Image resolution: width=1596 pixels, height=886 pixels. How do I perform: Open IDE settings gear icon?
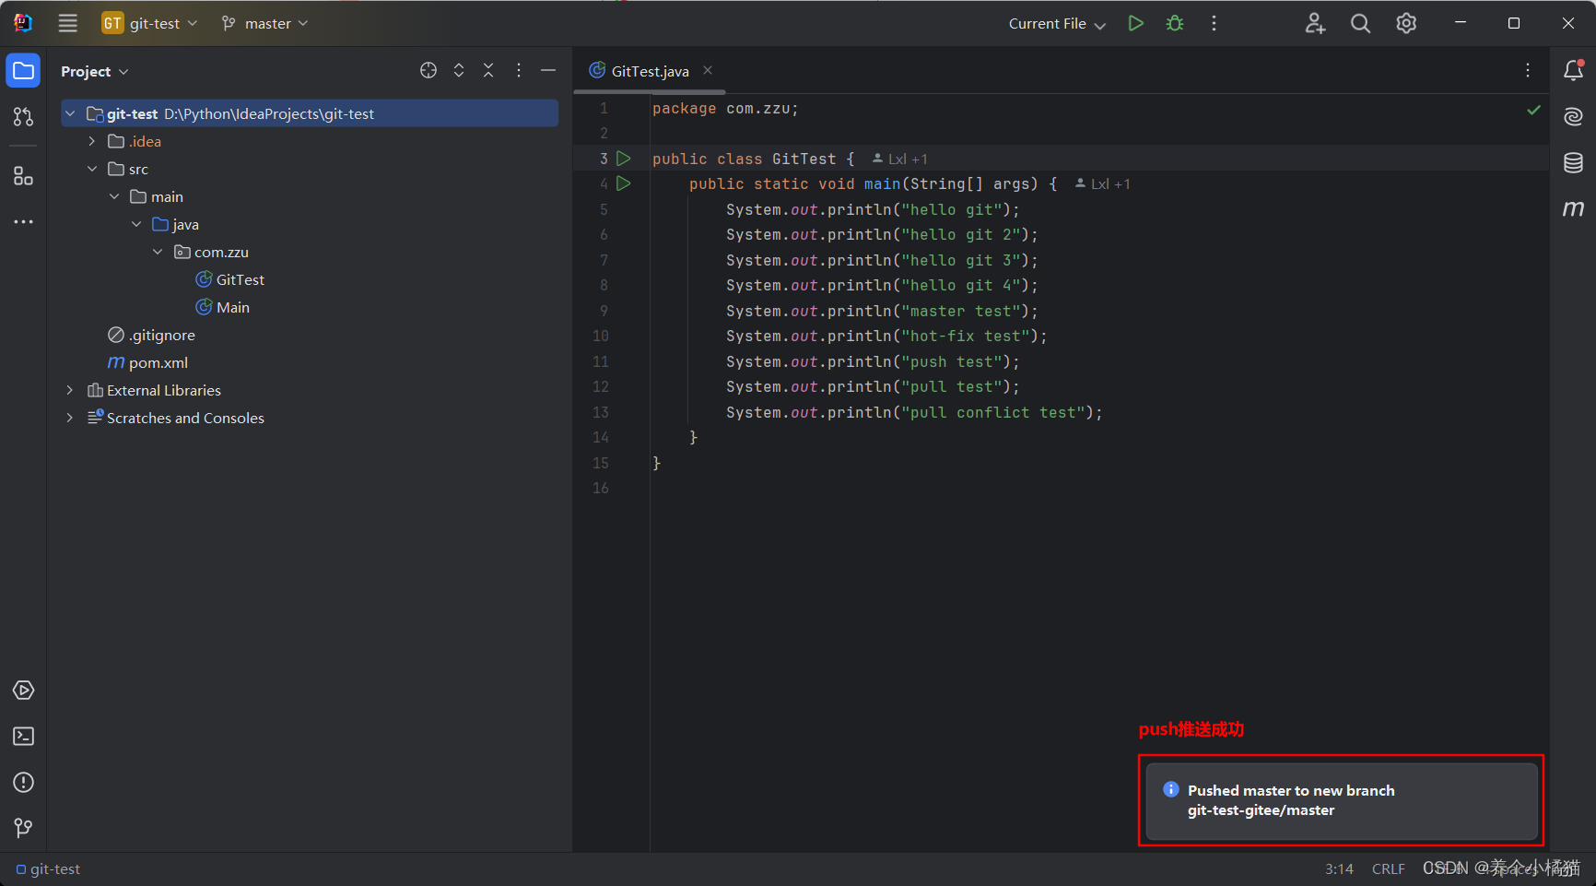click(x=1406, y=23)
